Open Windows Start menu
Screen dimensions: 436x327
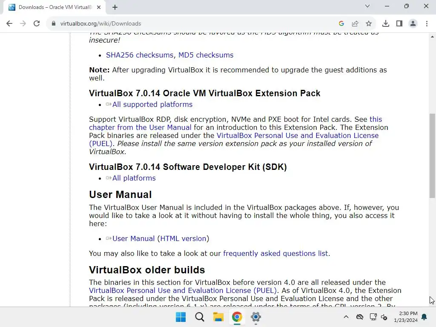click(x=181, y=317)
